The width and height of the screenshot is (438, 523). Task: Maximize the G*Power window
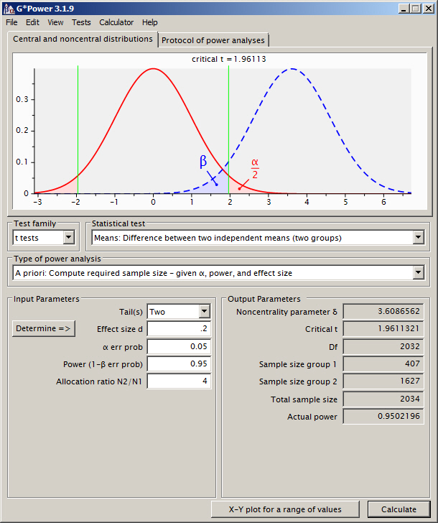(x=416, y=9)
